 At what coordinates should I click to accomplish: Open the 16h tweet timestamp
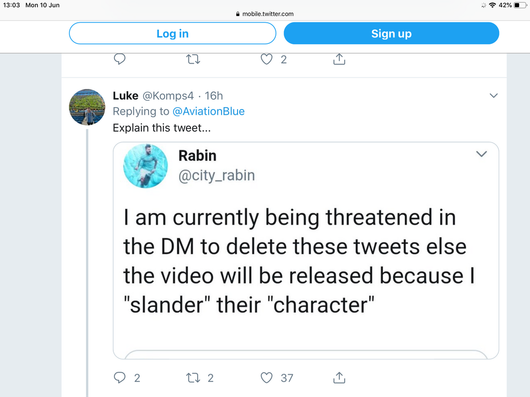[214, 96]
